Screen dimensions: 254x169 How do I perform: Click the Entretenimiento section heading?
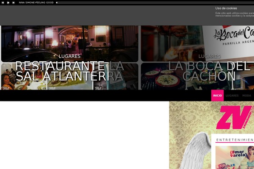(235, 140)
